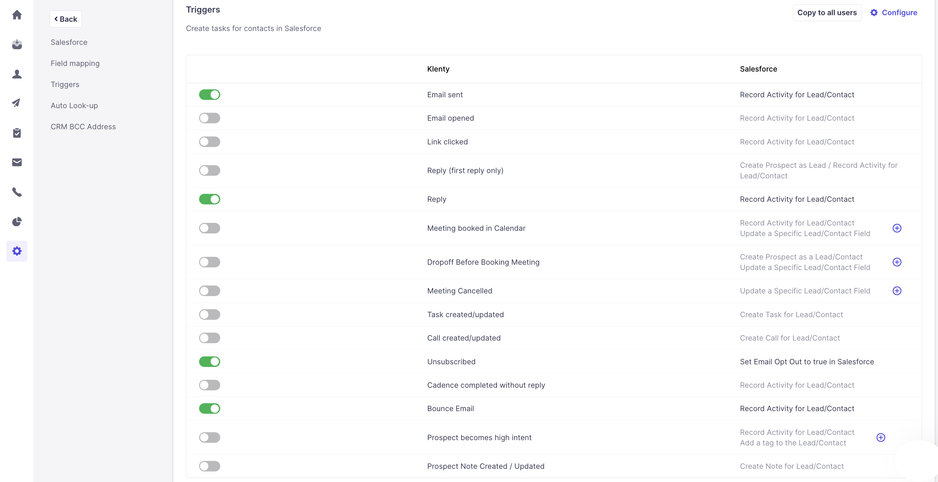Open the calls phone icon
Viewport: 938px width, 482px height.
17,192
